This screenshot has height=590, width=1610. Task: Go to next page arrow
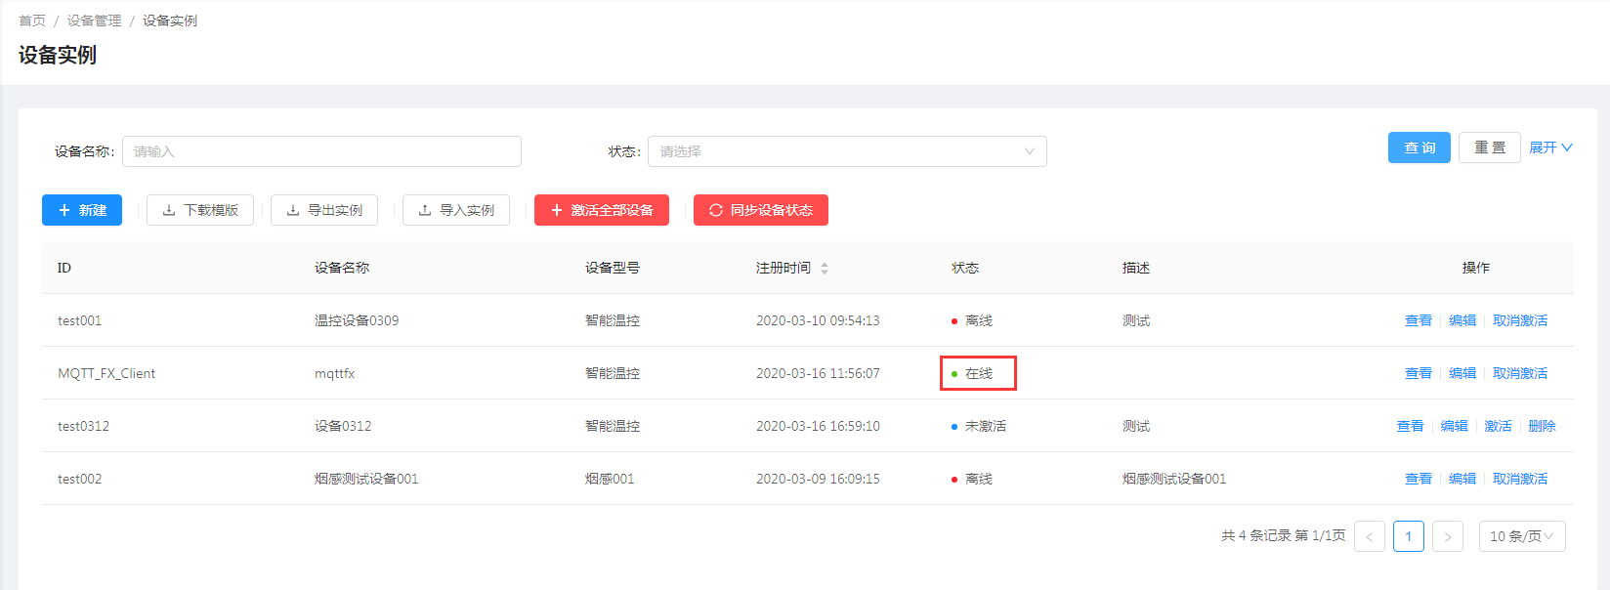[1447, 536]
